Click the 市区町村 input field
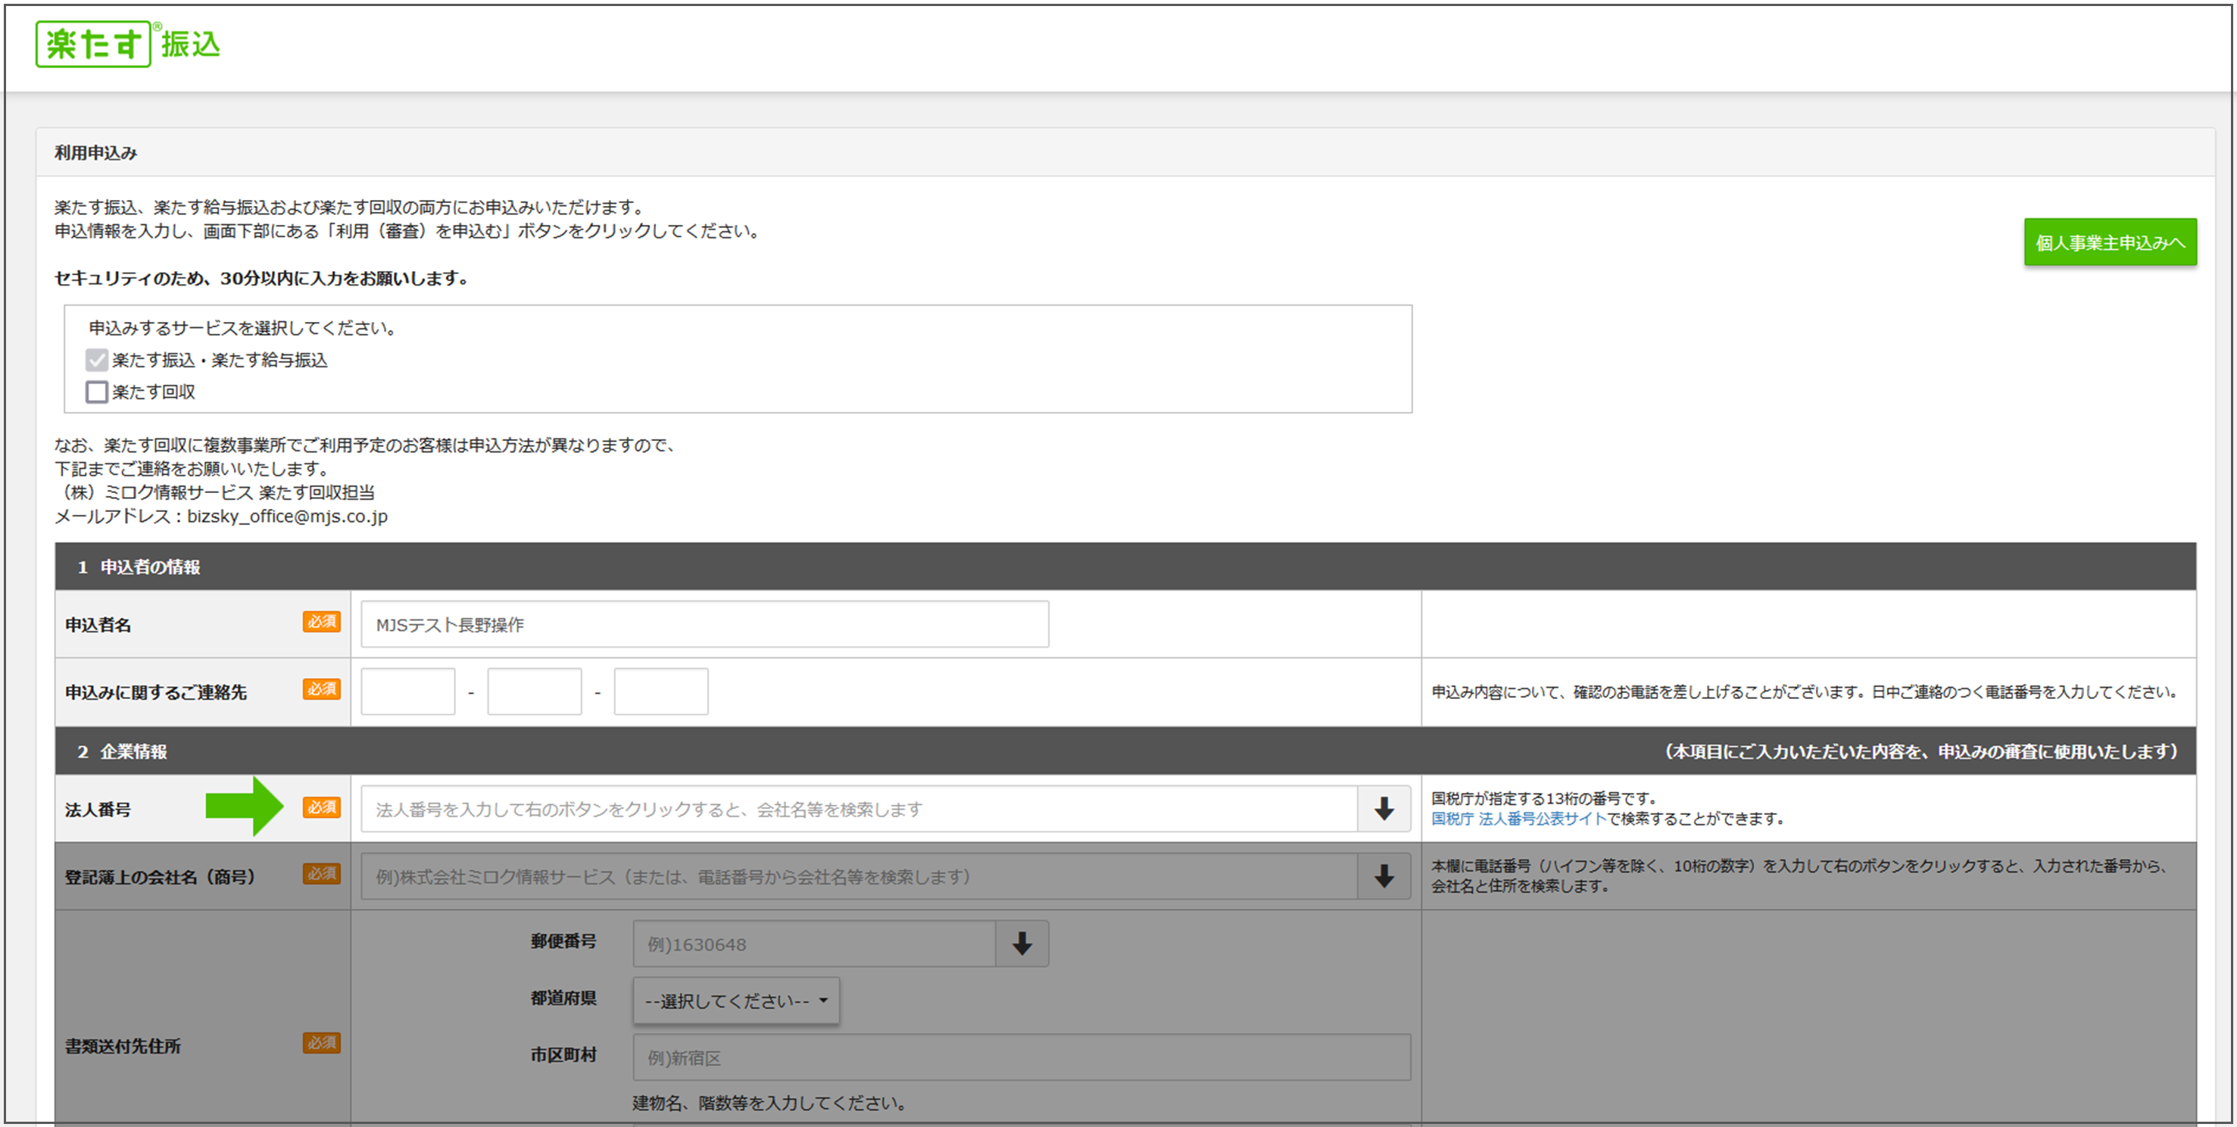 coord(1022,1057)
